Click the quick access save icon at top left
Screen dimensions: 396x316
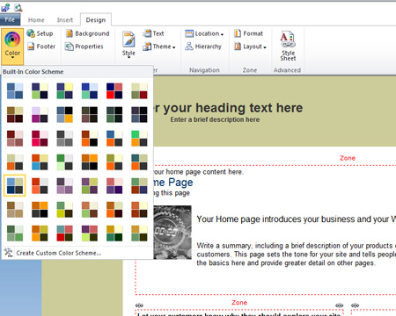click(5, 8)
